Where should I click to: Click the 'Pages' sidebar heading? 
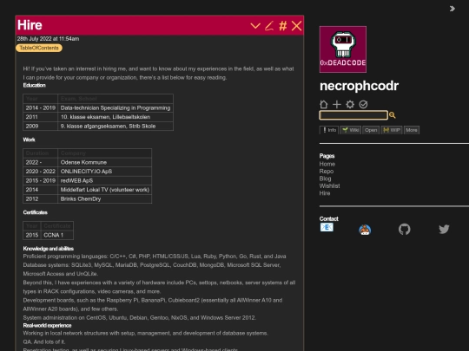(327, 156)
